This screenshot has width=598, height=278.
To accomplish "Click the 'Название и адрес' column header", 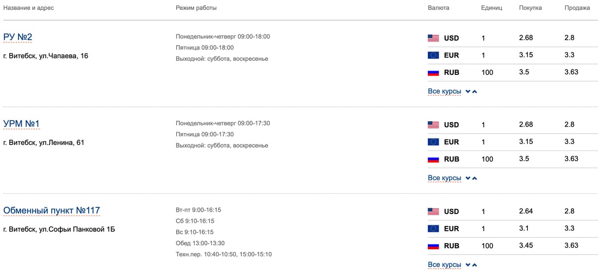I will (28, 8).
